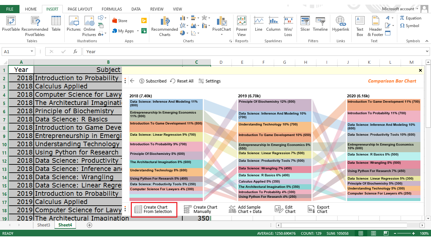This screenshot has height=241, width=431.
Task: Insert a Column sparkline
Action: (273, 24)
